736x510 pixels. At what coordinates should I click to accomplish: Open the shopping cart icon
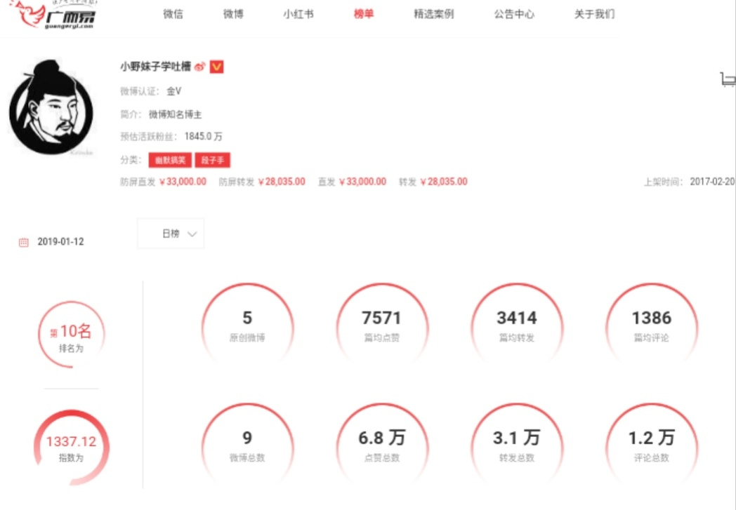pyautogui.click(x=728, y=80)
